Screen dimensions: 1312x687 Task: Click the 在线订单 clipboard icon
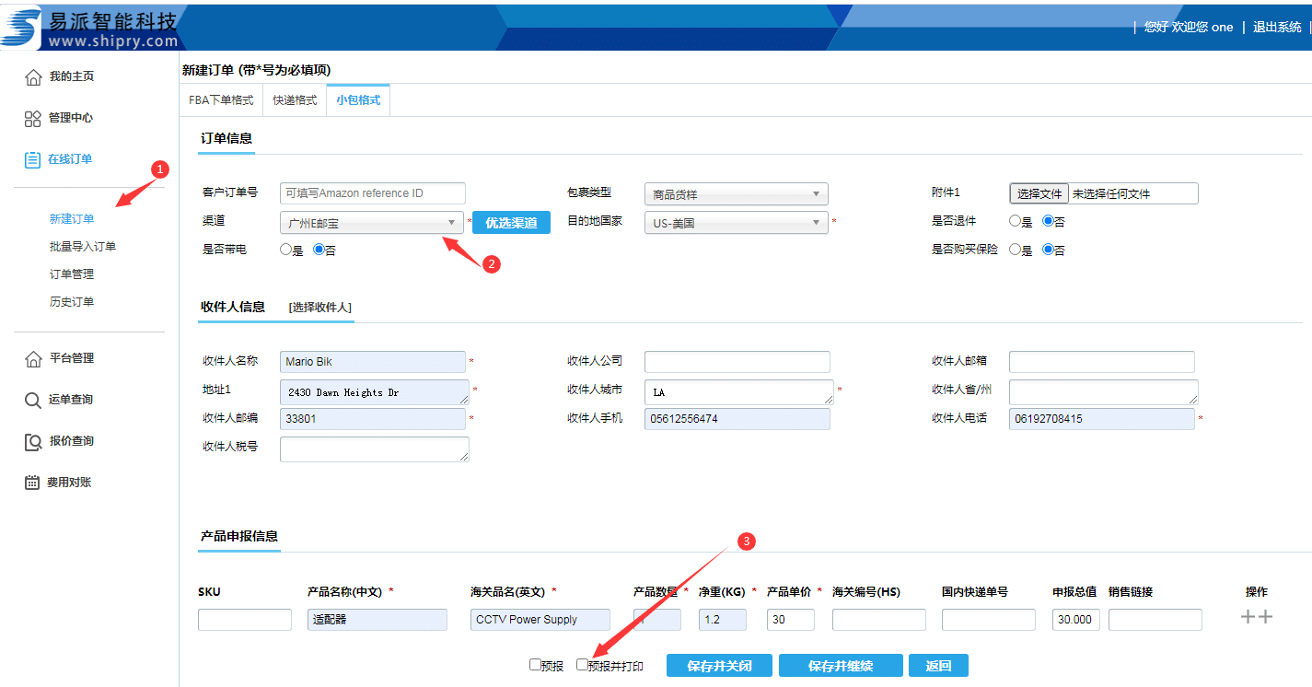click(33, 160)
